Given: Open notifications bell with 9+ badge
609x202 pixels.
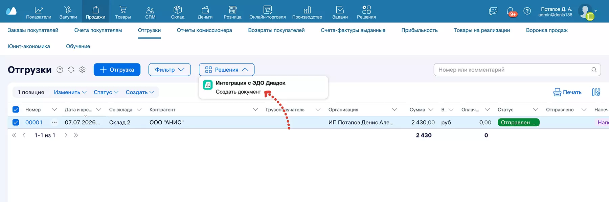Looking at the screenshot, I should coord(511,11).
